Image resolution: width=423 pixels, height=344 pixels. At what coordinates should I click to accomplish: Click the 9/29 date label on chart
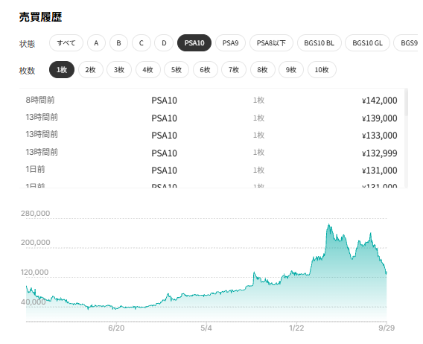tap(387, 328)
